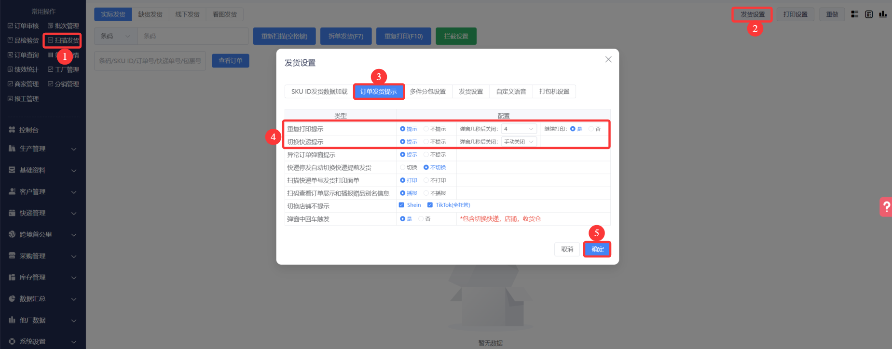Uncheck the Shein checkbox

click(x=401, y=205)
